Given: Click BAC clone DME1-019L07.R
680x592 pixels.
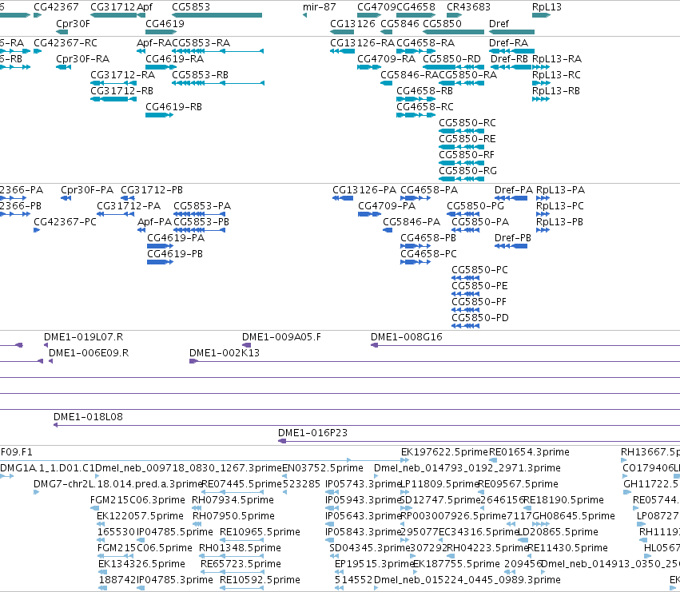Looking at the screenshot, I should [x=84, y=337].
